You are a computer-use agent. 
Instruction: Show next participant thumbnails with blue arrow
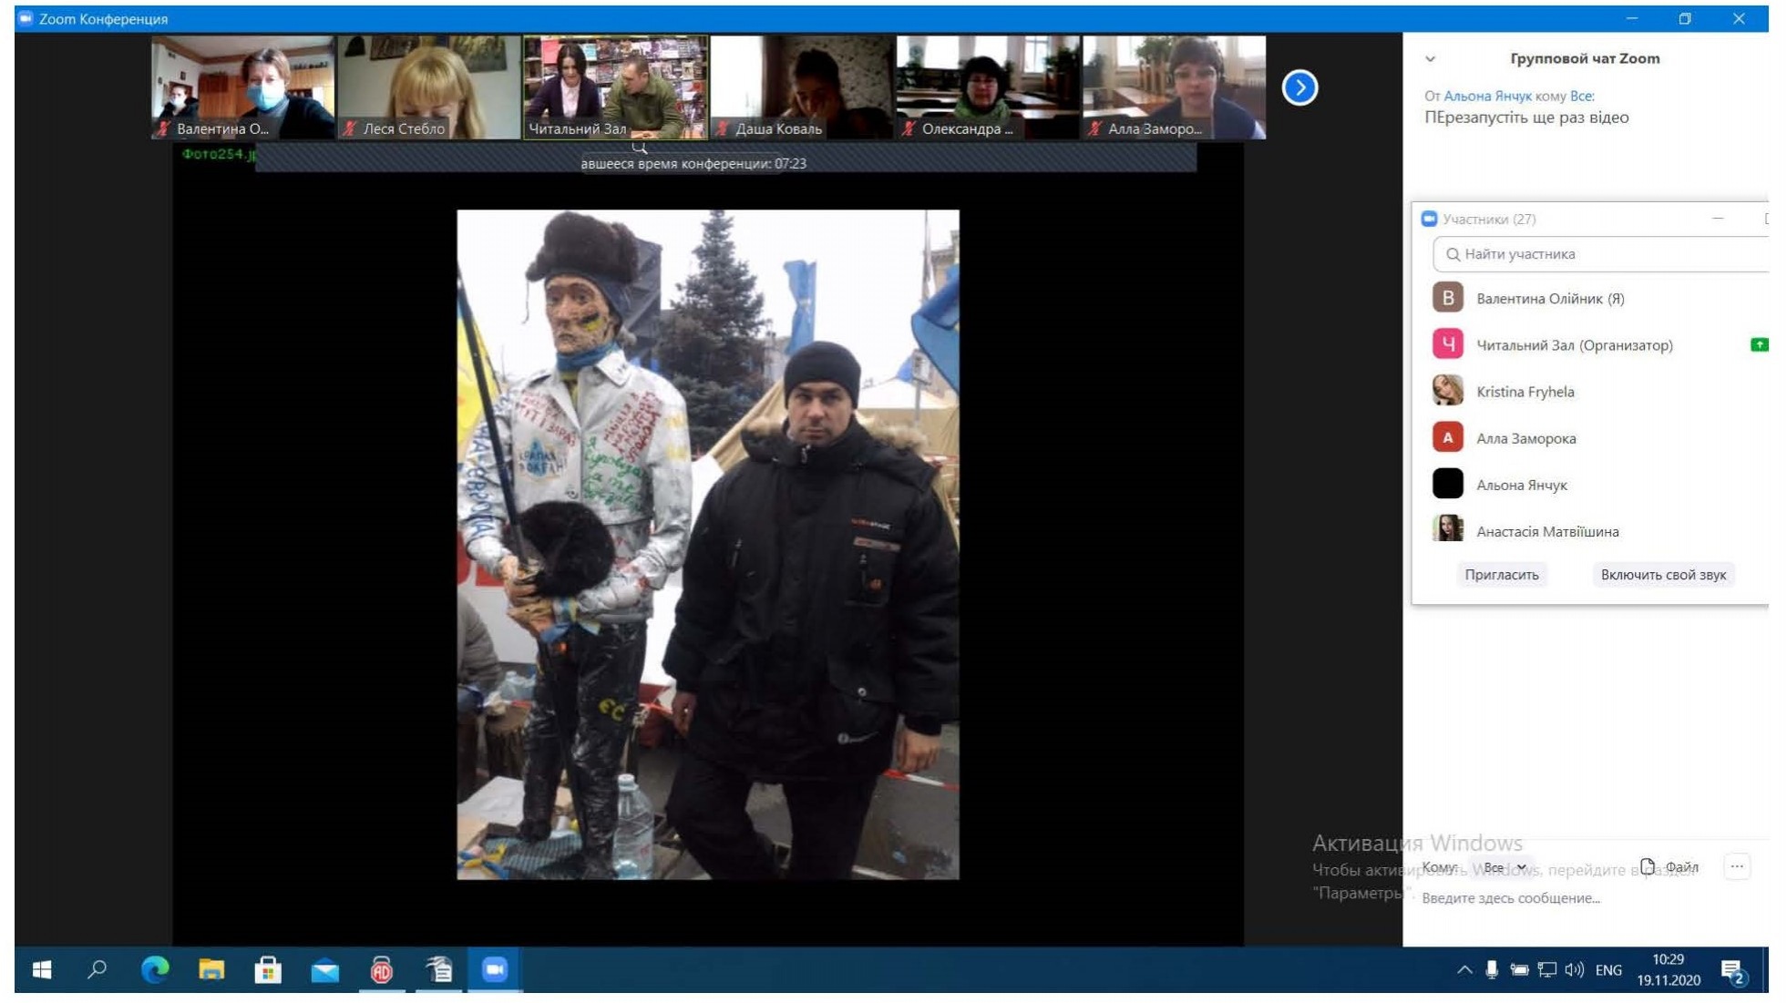point(1299,88)
